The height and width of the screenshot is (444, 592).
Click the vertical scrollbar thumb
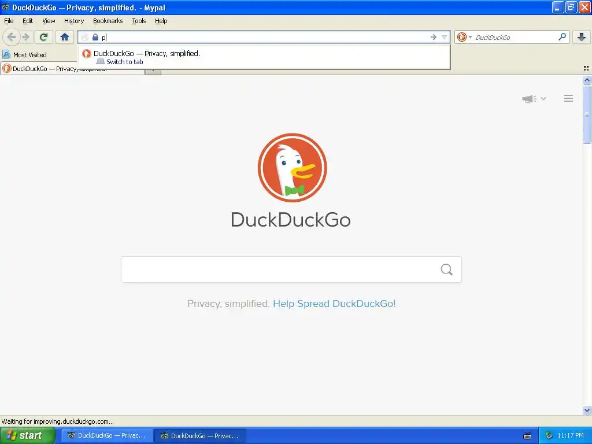click(x=587, y=114)
